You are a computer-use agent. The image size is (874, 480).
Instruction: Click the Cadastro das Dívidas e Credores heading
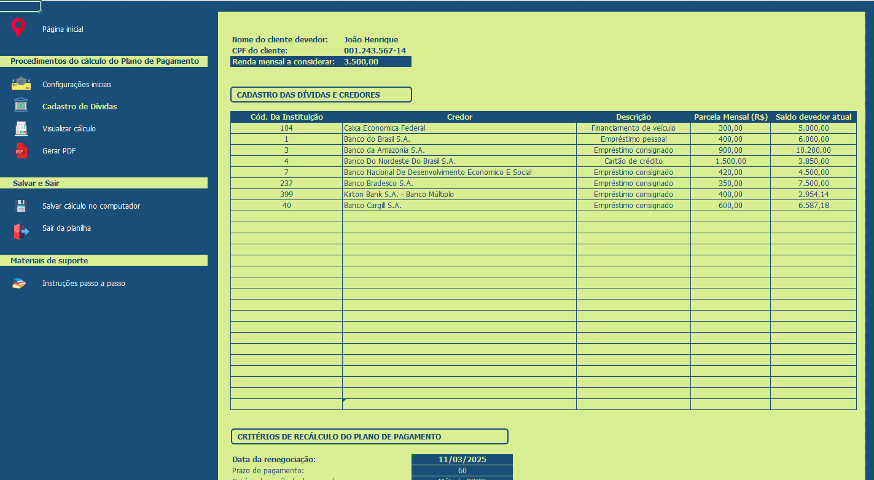321,95
